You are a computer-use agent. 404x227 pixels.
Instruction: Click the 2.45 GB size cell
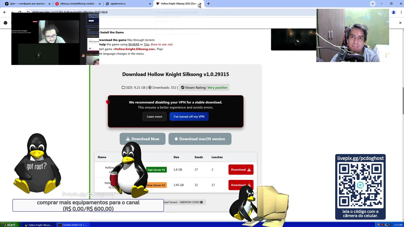pyautogui.click(x=178, y=185)
